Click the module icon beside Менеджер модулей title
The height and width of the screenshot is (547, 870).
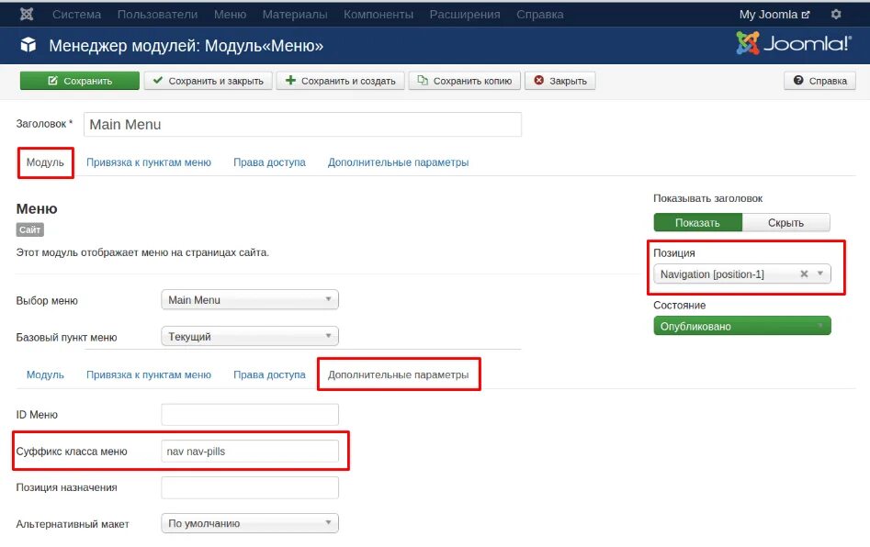28,42
